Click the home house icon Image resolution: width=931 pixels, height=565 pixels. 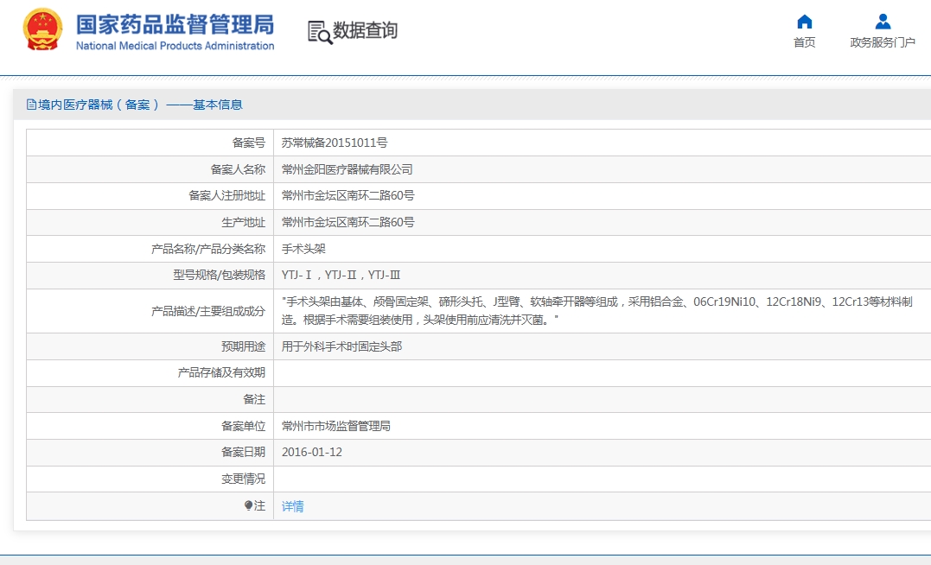(804, 22)
